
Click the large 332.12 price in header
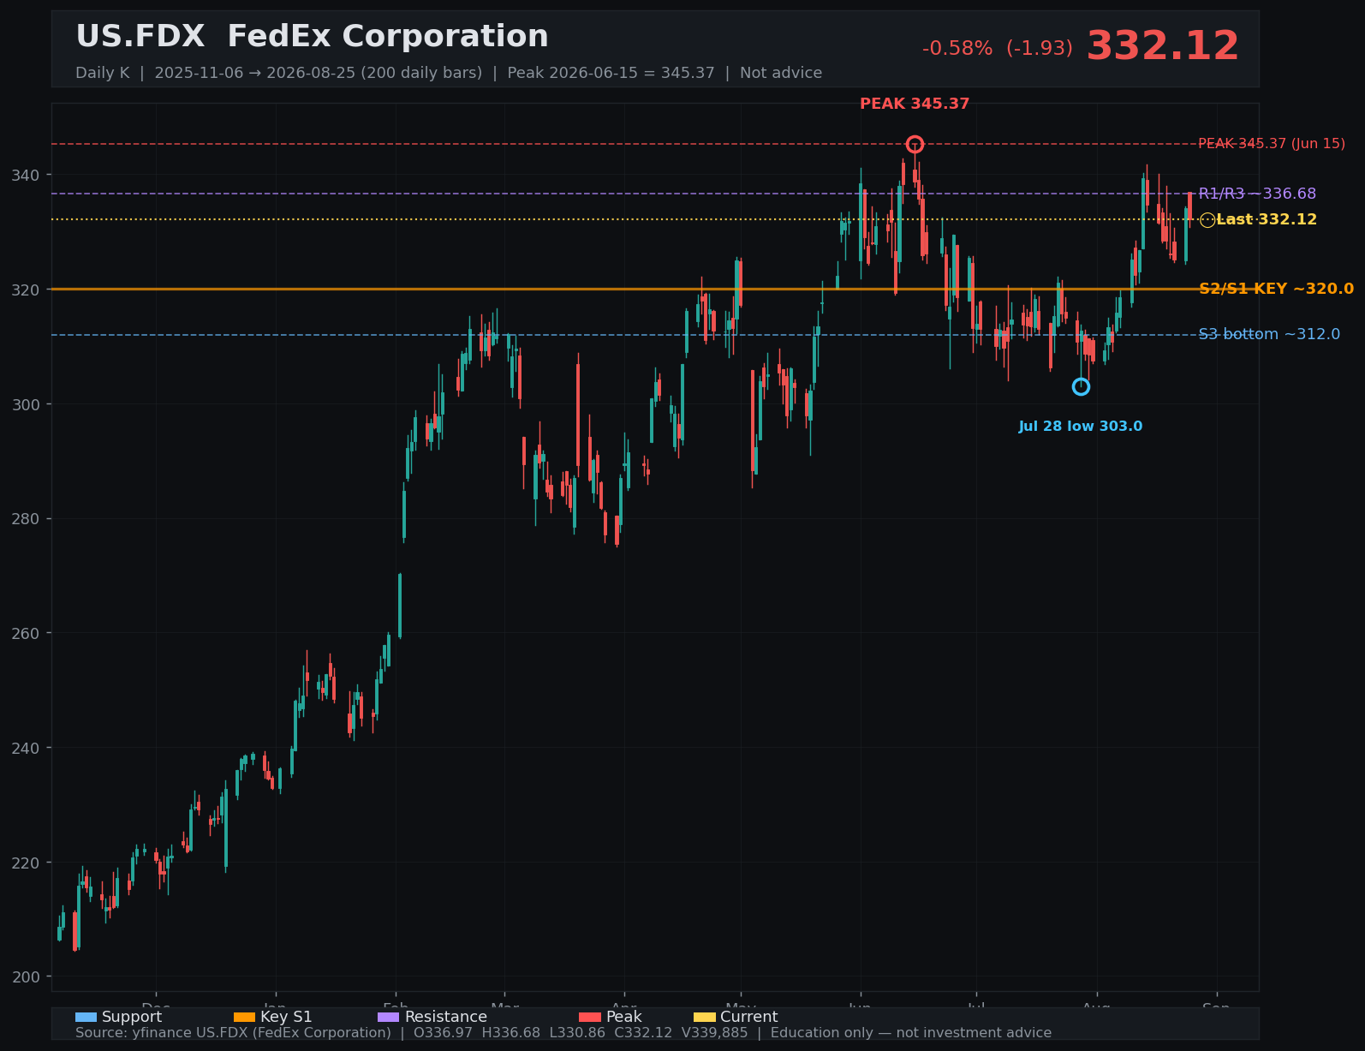tap(1163, 46)
